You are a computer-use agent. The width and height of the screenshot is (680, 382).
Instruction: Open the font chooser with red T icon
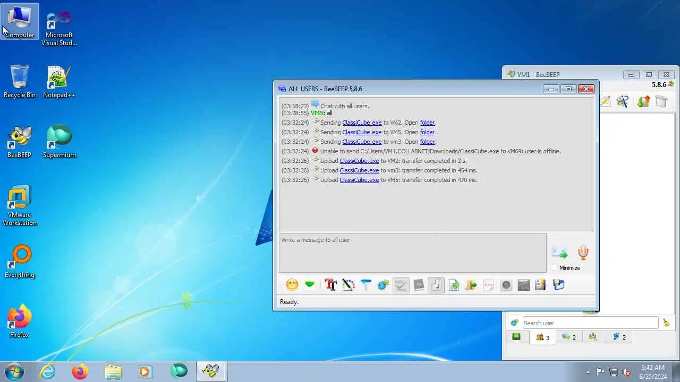click(x=331, y=285)
